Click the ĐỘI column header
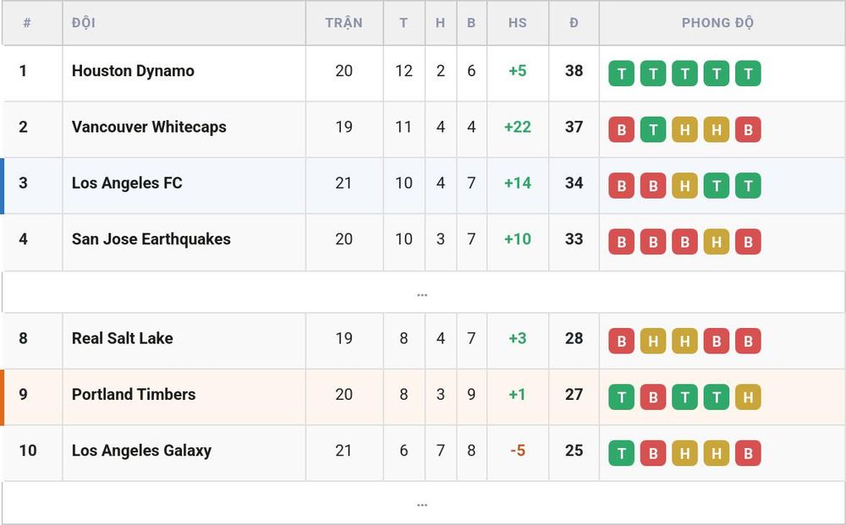The image size is (846, 525). (84, 23)
